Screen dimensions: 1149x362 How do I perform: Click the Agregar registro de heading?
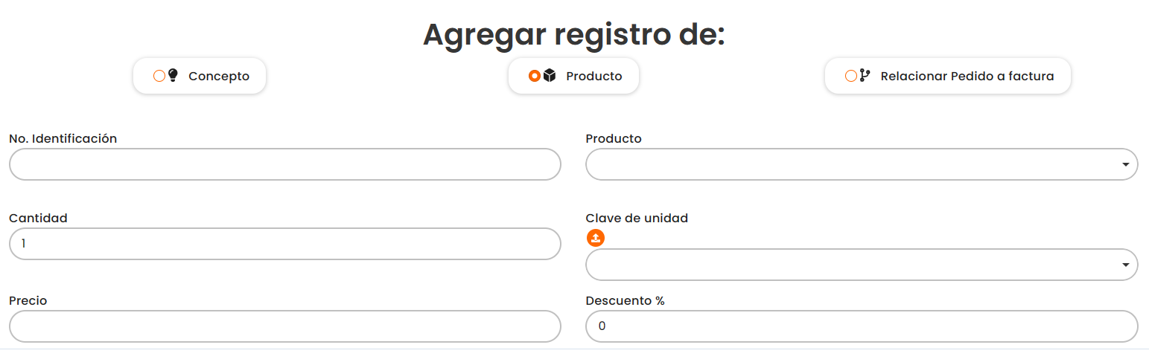point(573,34)
